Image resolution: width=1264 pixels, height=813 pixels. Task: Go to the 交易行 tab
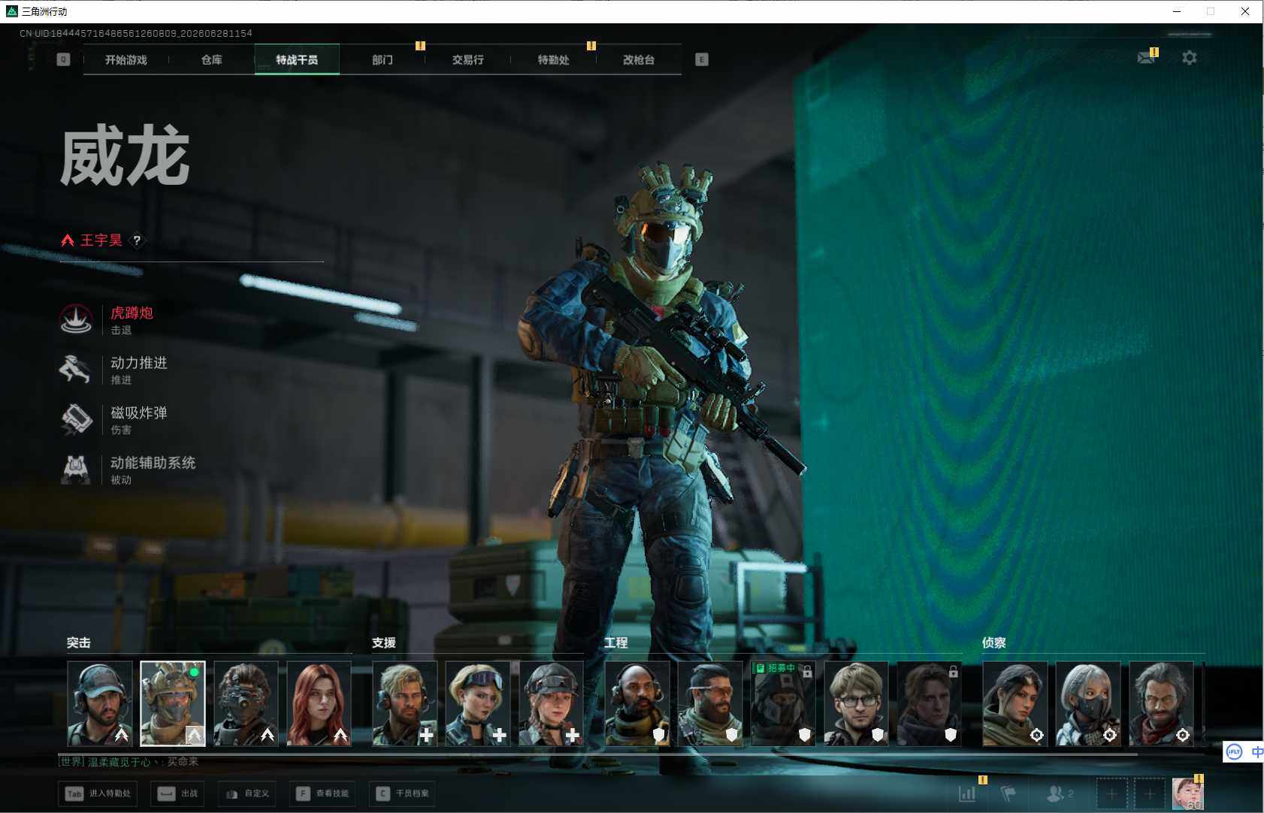pos(467,59)
